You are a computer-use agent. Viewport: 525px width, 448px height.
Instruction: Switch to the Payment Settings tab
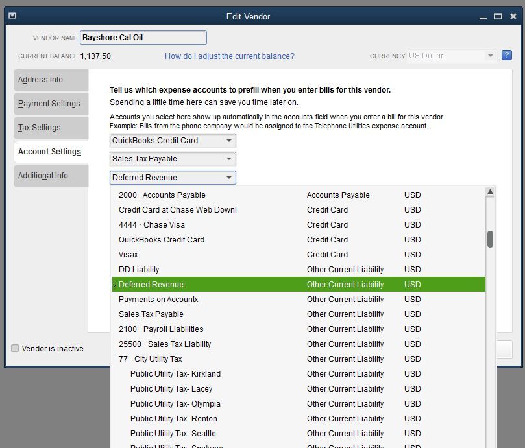[51, 104]
